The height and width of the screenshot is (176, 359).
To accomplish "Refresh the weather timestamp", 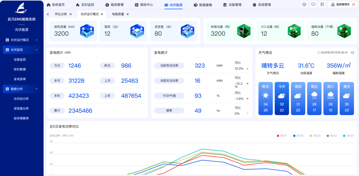I will 353,53.
